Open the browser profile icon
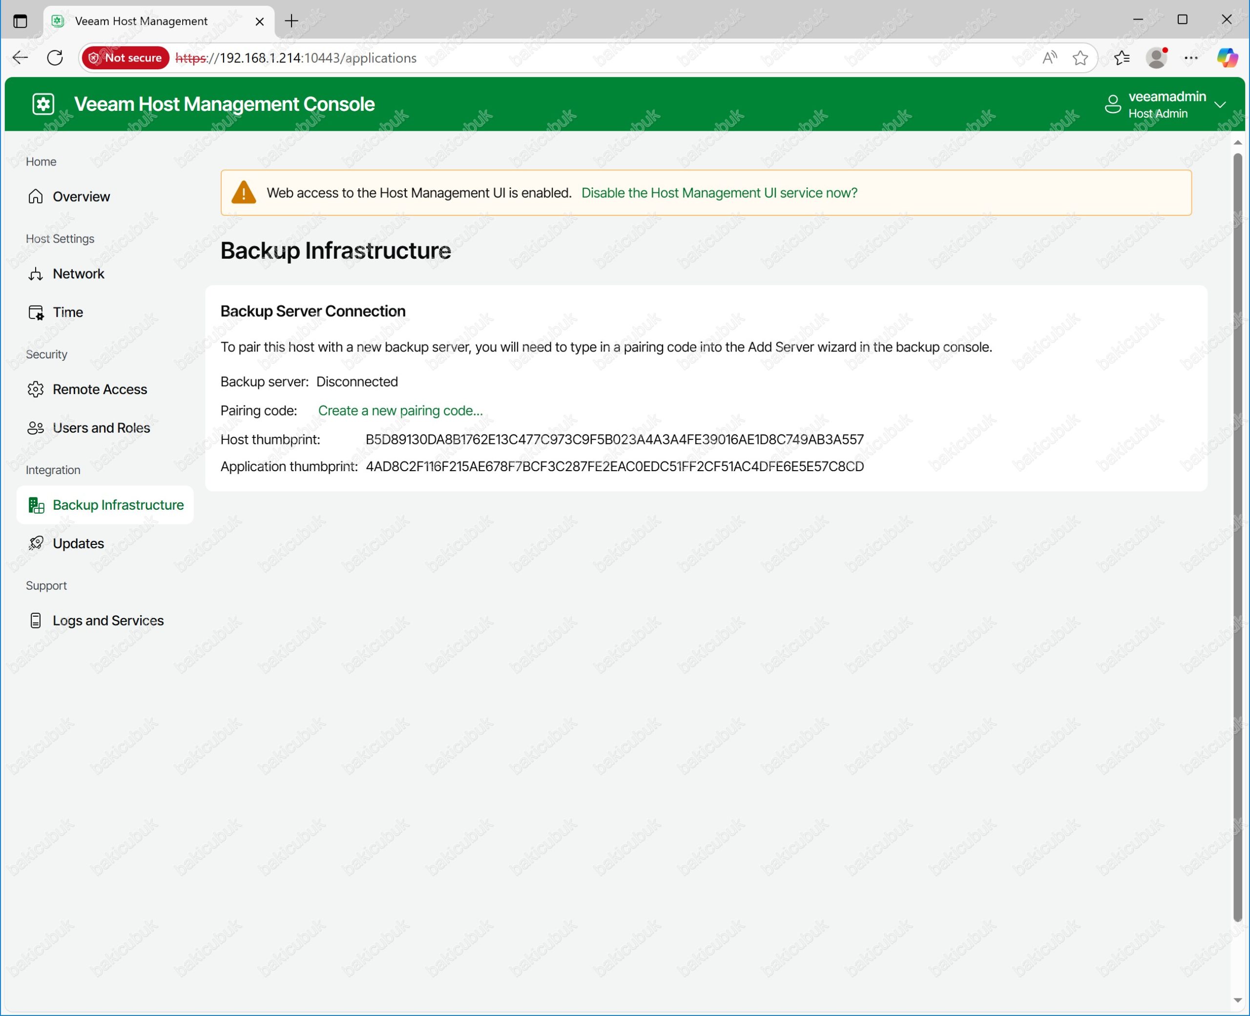The width and height of the screenshot is (1250, 1016). click(x=1156, y=57)
